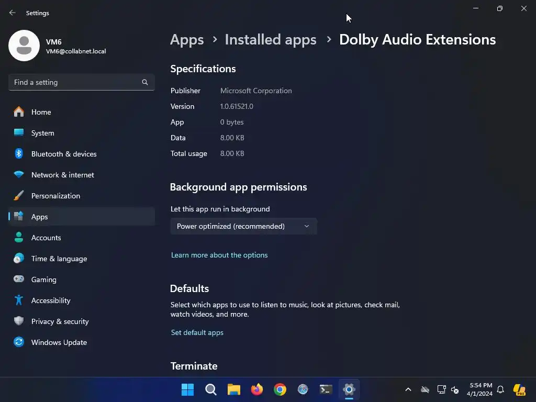Select Network & internet in the sidebar

(x=81, y=175)
